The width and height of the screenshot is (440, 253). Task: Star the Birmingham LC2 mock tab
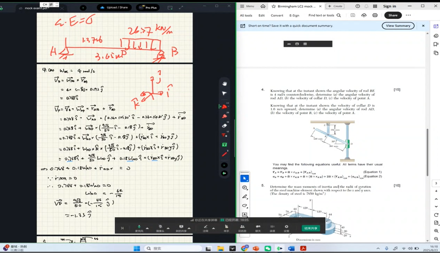[x=273, y=6]
